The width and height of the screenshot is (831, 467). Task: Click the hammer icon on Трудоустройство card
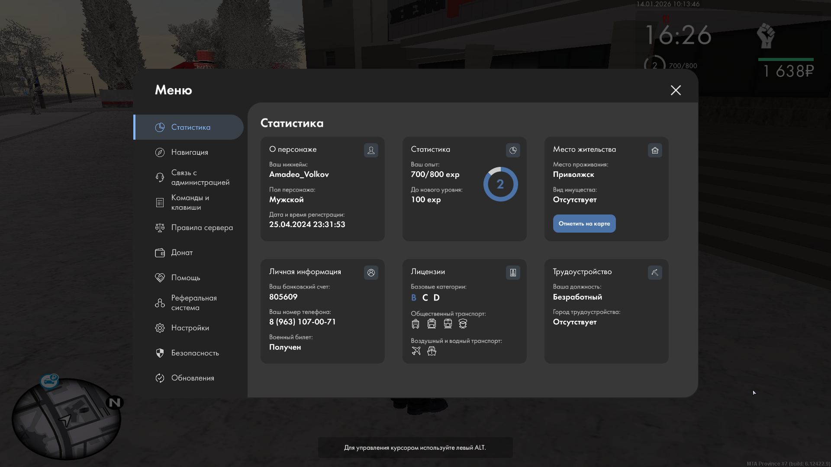point(655,273)
